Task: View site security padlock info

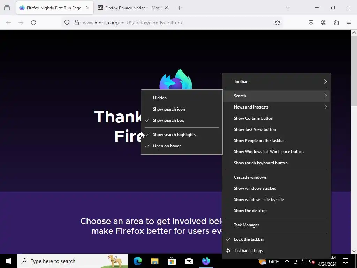Action: [77, 23]
